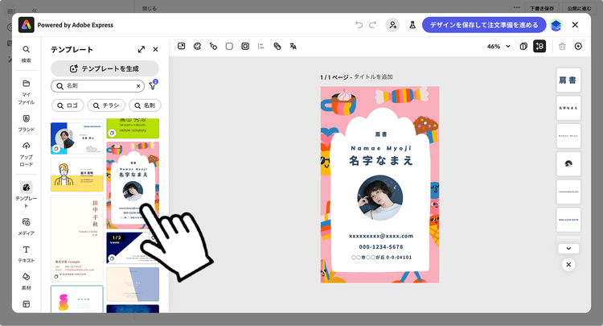Select the チラシ search suggestion chip
Viewport: 603px width, 326px height.
point(106,105)
